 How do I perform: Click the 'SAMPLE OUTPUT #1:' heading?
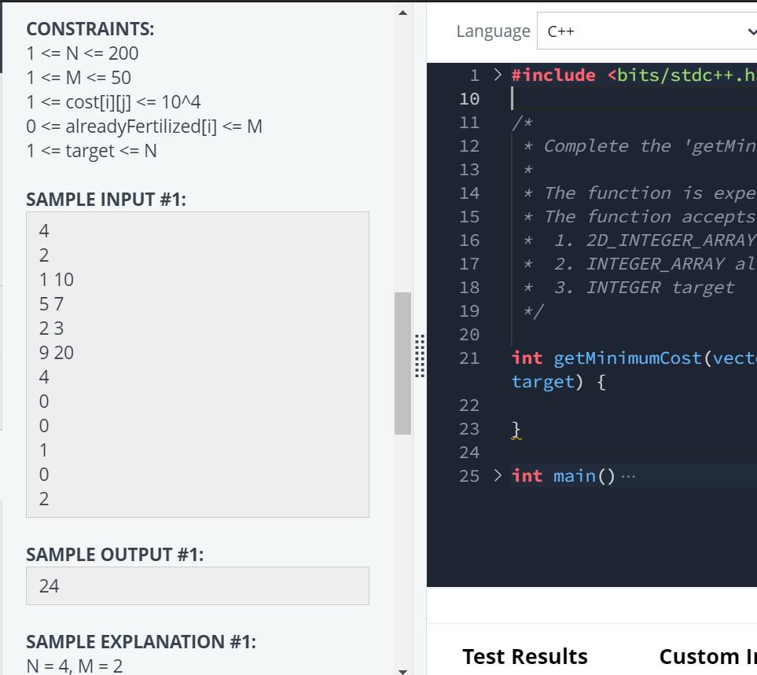(115, 554)
